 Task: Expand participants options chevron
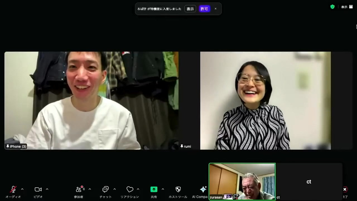click(90, 189)
